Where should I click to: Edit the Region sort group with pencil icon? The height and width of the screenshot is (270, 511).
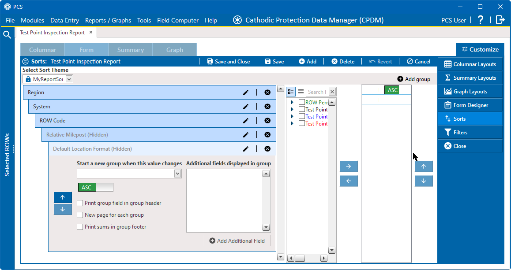tap(246, 92)
